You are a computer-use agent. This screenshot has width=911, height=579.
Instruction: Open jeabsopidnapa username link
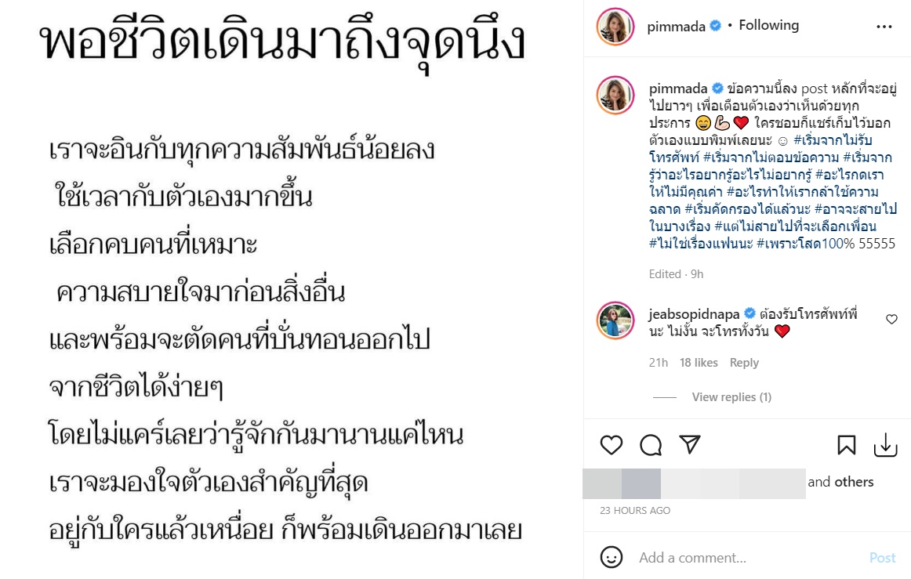(x=695, y=314)
